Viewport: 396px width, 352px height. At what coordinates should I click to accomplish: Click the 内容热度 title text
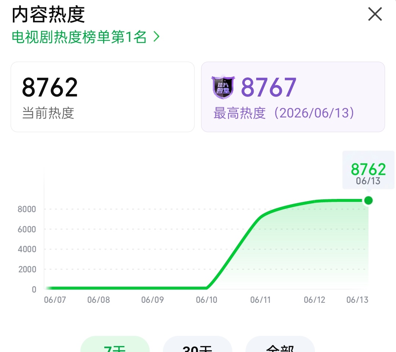[x=48, y=15]
